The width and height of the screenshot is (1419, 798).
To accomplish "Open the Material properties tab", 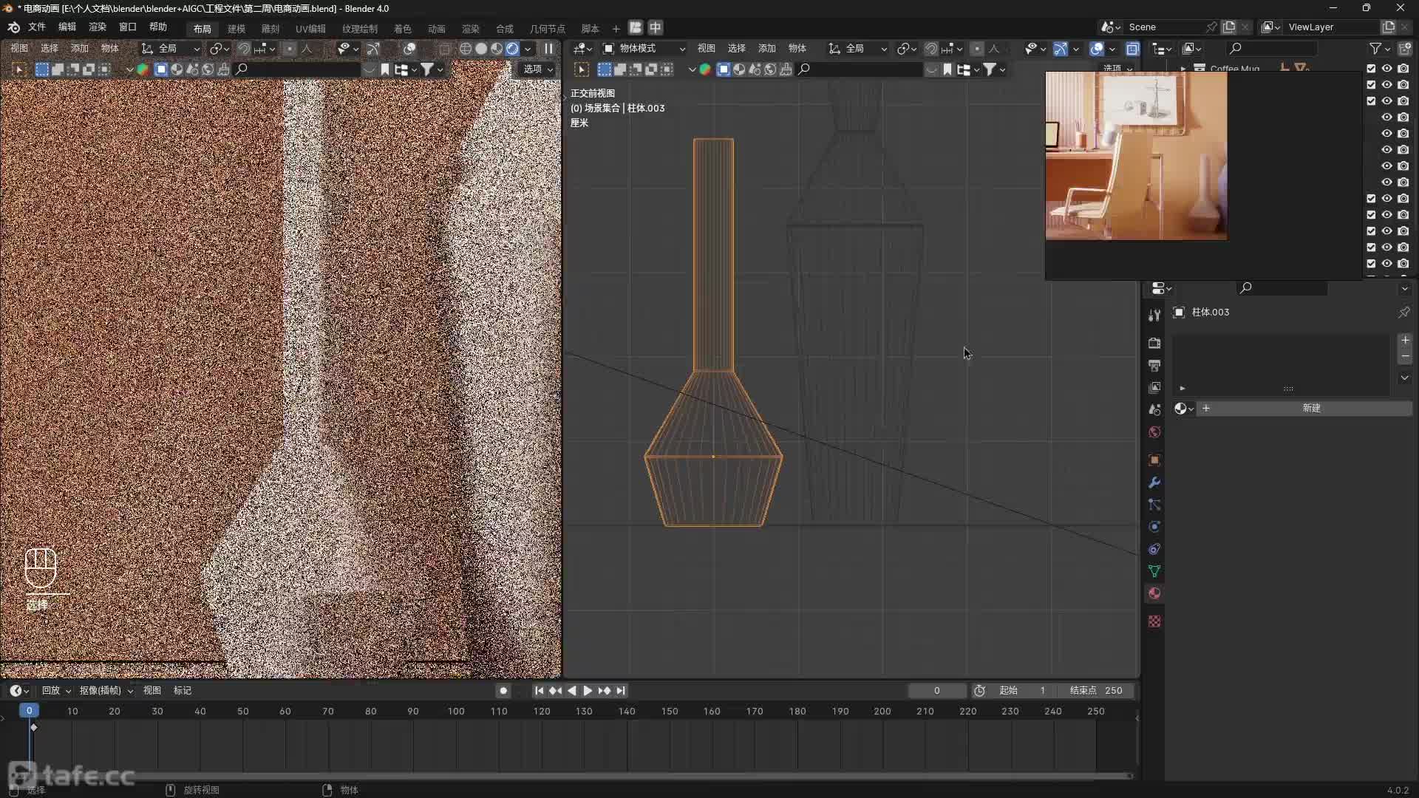I will coord(1154,593).
